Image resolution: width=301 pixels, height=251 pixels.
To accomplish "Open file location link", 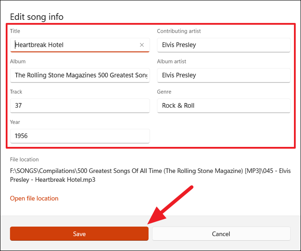I will tap(34, 199).
